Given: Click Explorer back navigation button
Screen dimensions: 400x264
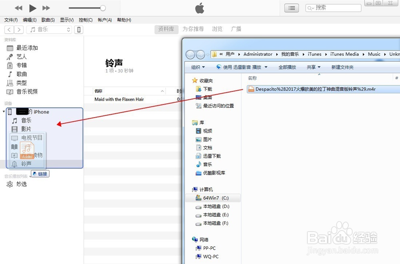Looking at the screenshot, I should pos(190,54).
